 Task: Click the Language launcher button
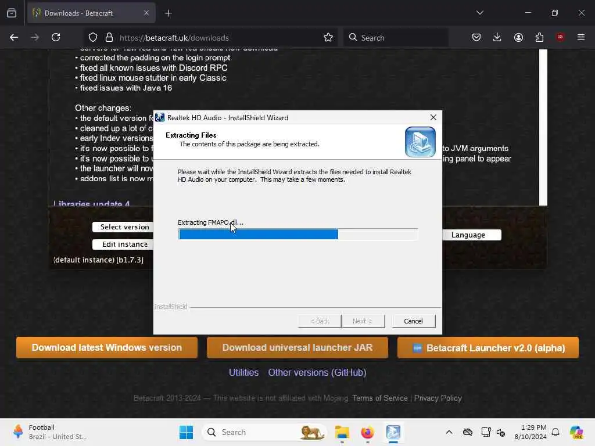[472, 235]
